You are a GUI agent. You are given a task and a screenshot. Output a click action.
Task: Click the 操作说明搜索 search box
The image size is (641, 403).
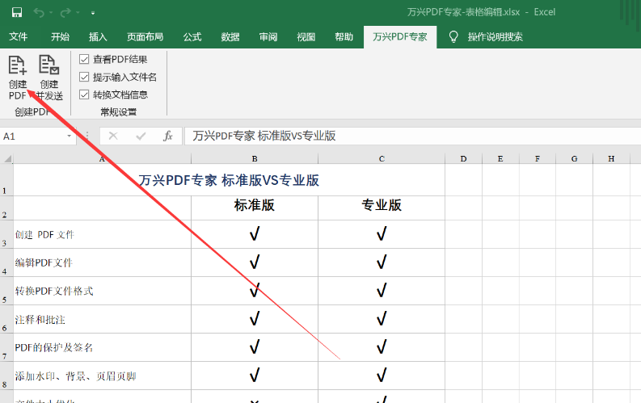pos(495,37)
